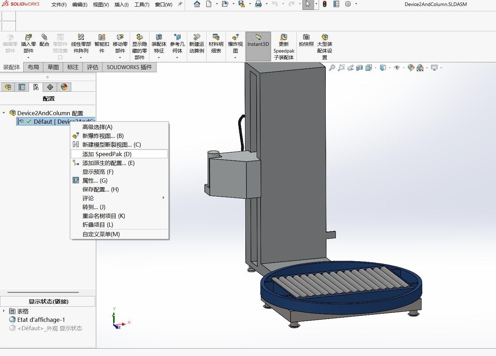Open dropdown arrow beside the Print icon
Viewport: 496px width, 356px height.
coord(266,4)
